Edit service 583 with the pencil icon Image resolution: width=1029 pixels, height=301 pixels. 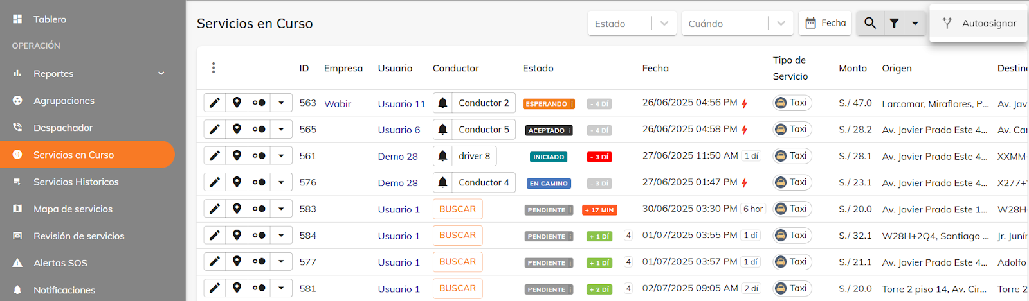(215, 209)
